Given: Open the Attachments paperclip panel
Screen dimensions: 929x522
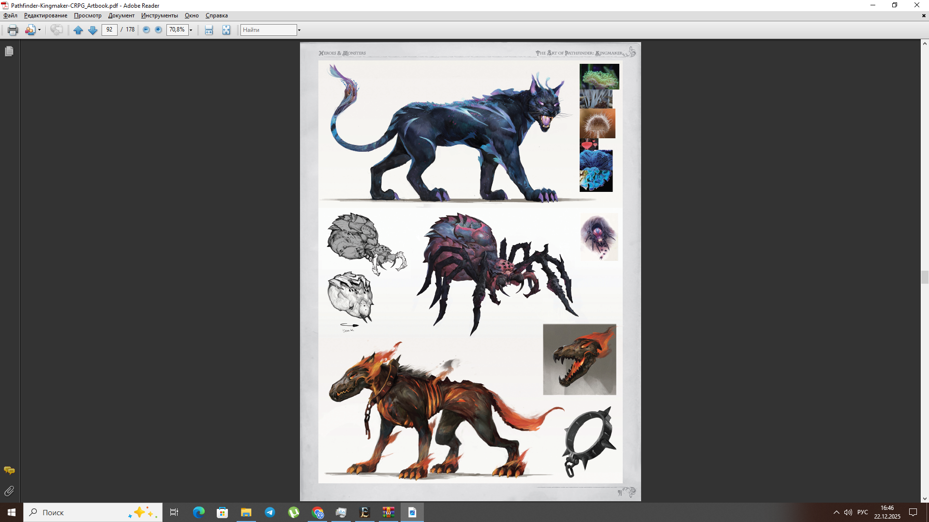Looking at the screenshot, I should tap(9, 491).
